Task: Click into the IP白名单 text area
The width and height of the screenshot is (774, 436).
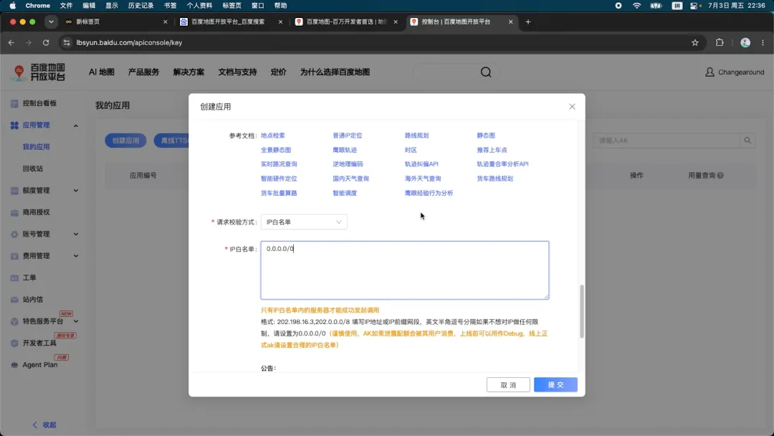Action: [405, 270]
